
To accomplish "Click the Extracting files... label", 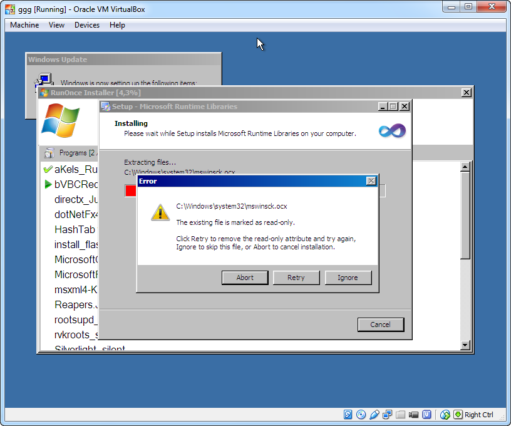I will [150, 162].
